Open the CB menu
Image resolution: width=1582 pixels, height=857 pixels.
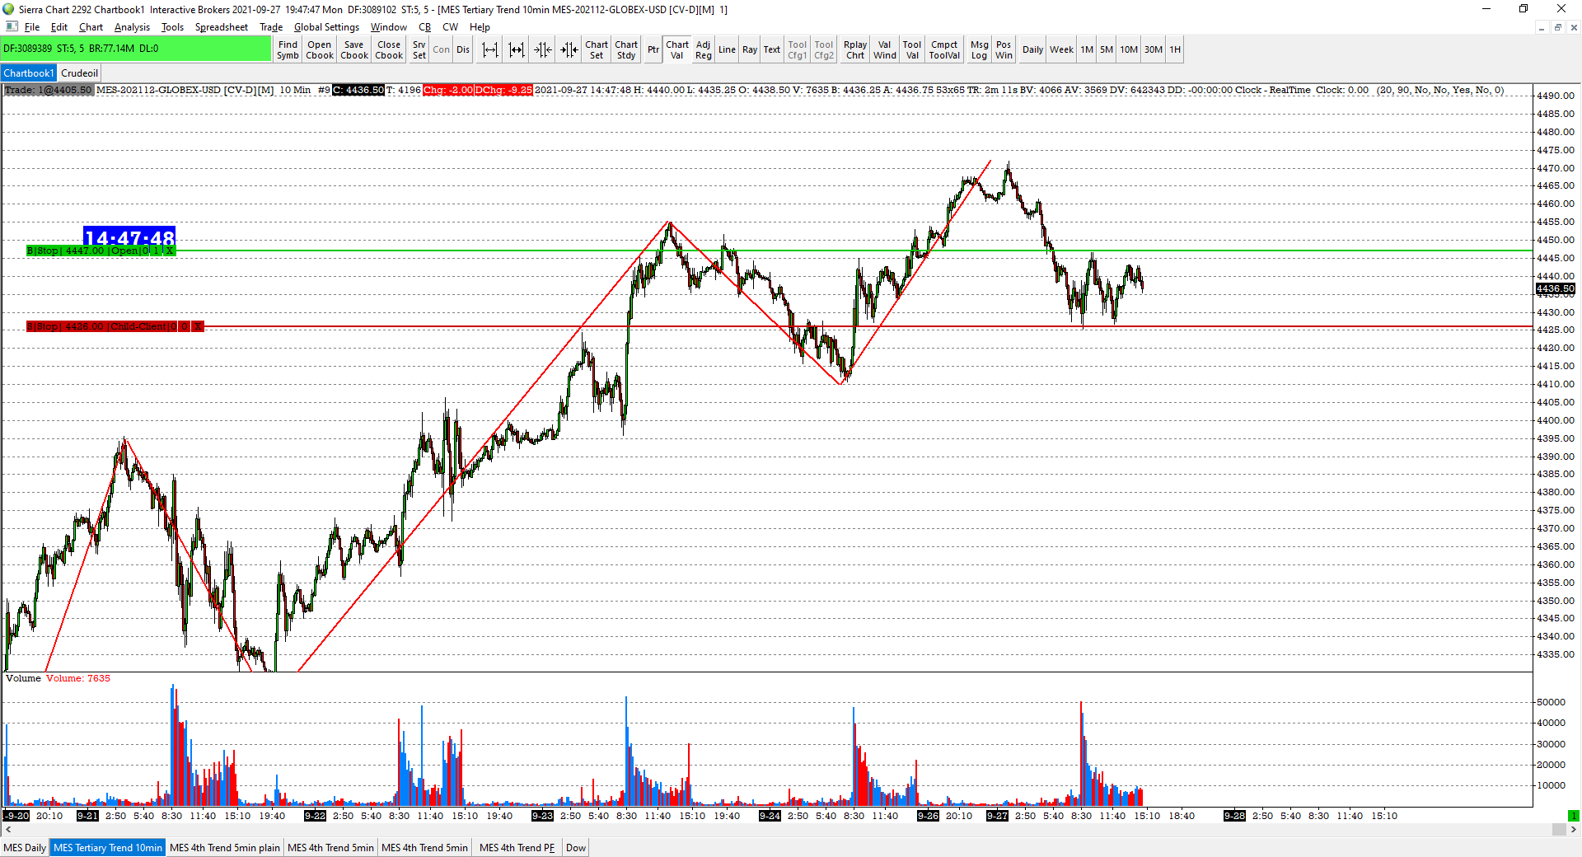[424, 27]
